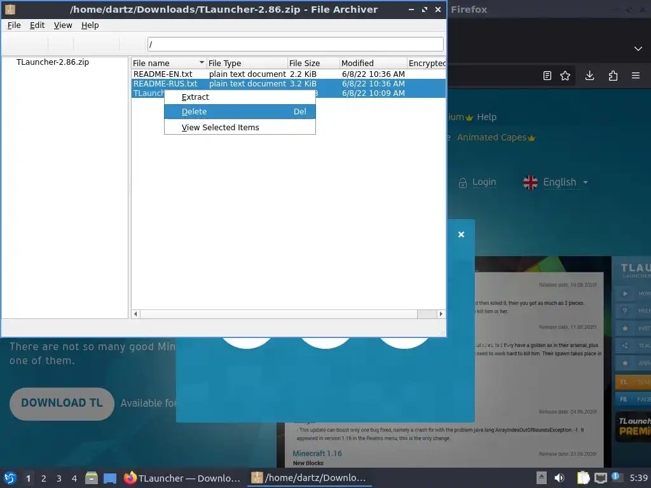Viewport: 651px width, 488px height.
Task: Choose Delete from the context menu
Action: (x=240, y=112)
